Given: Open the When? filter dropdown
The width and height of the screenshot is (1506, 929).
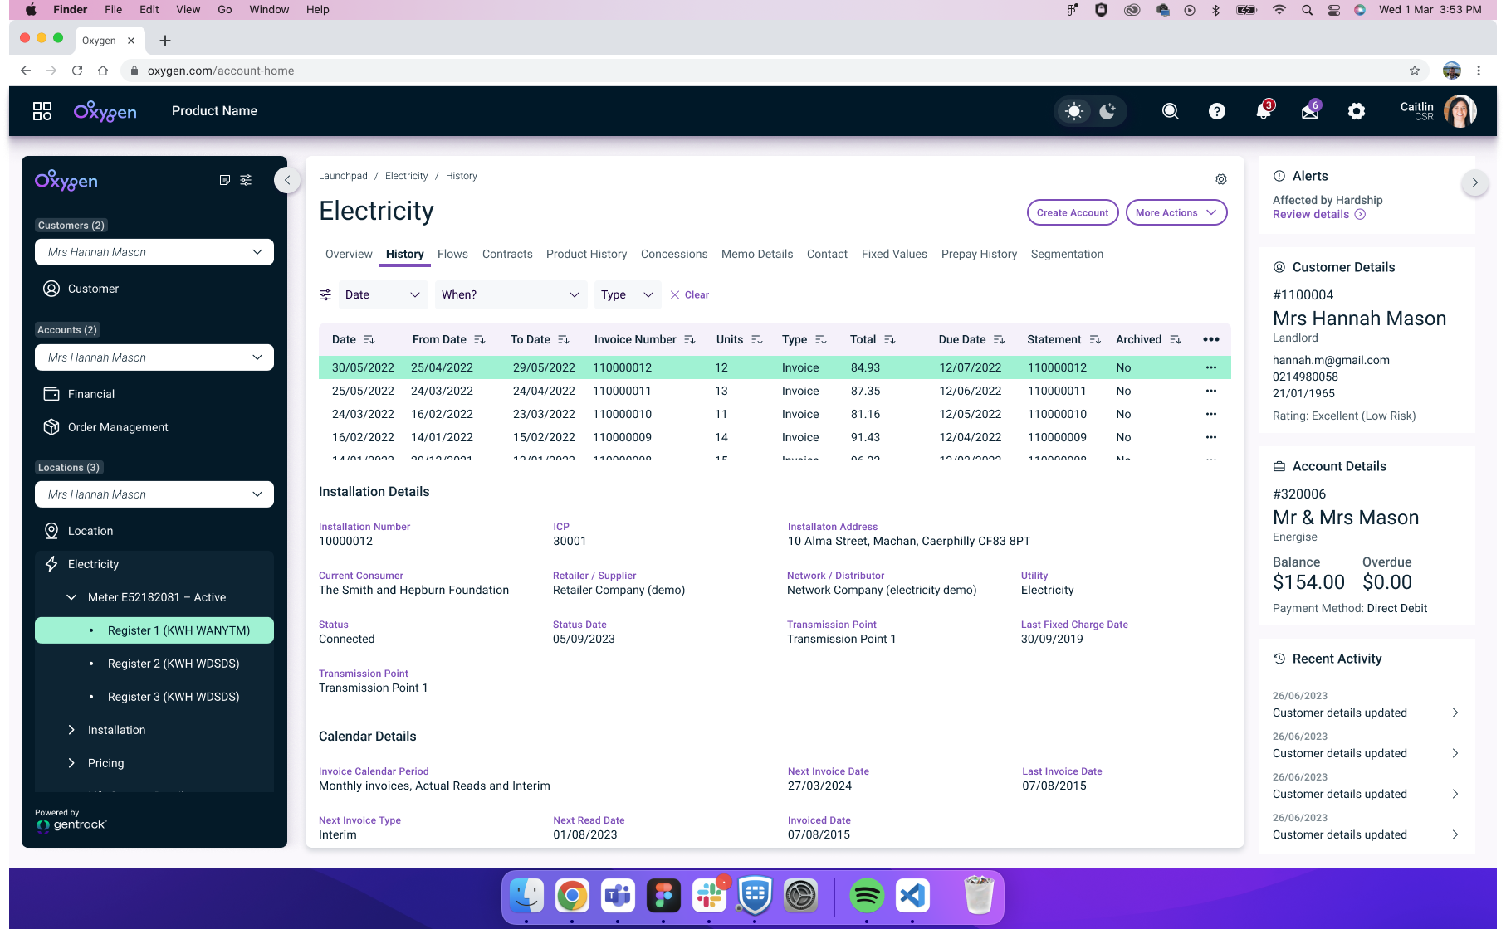Looking at the screenshot, I should click(x=510, y=295).
